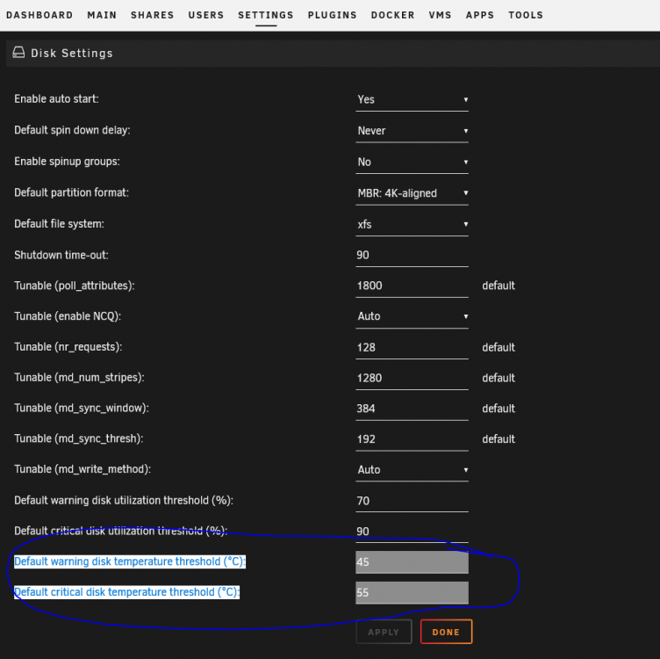The width and height of the screenshot is (660, 659).
Task: Expand the md_write_method dropdown
Action: click(x=412, y=470)
